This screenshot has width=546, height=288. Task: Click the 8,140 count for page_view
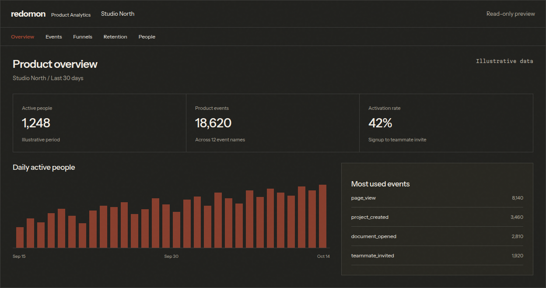click(x=518, y=198)
